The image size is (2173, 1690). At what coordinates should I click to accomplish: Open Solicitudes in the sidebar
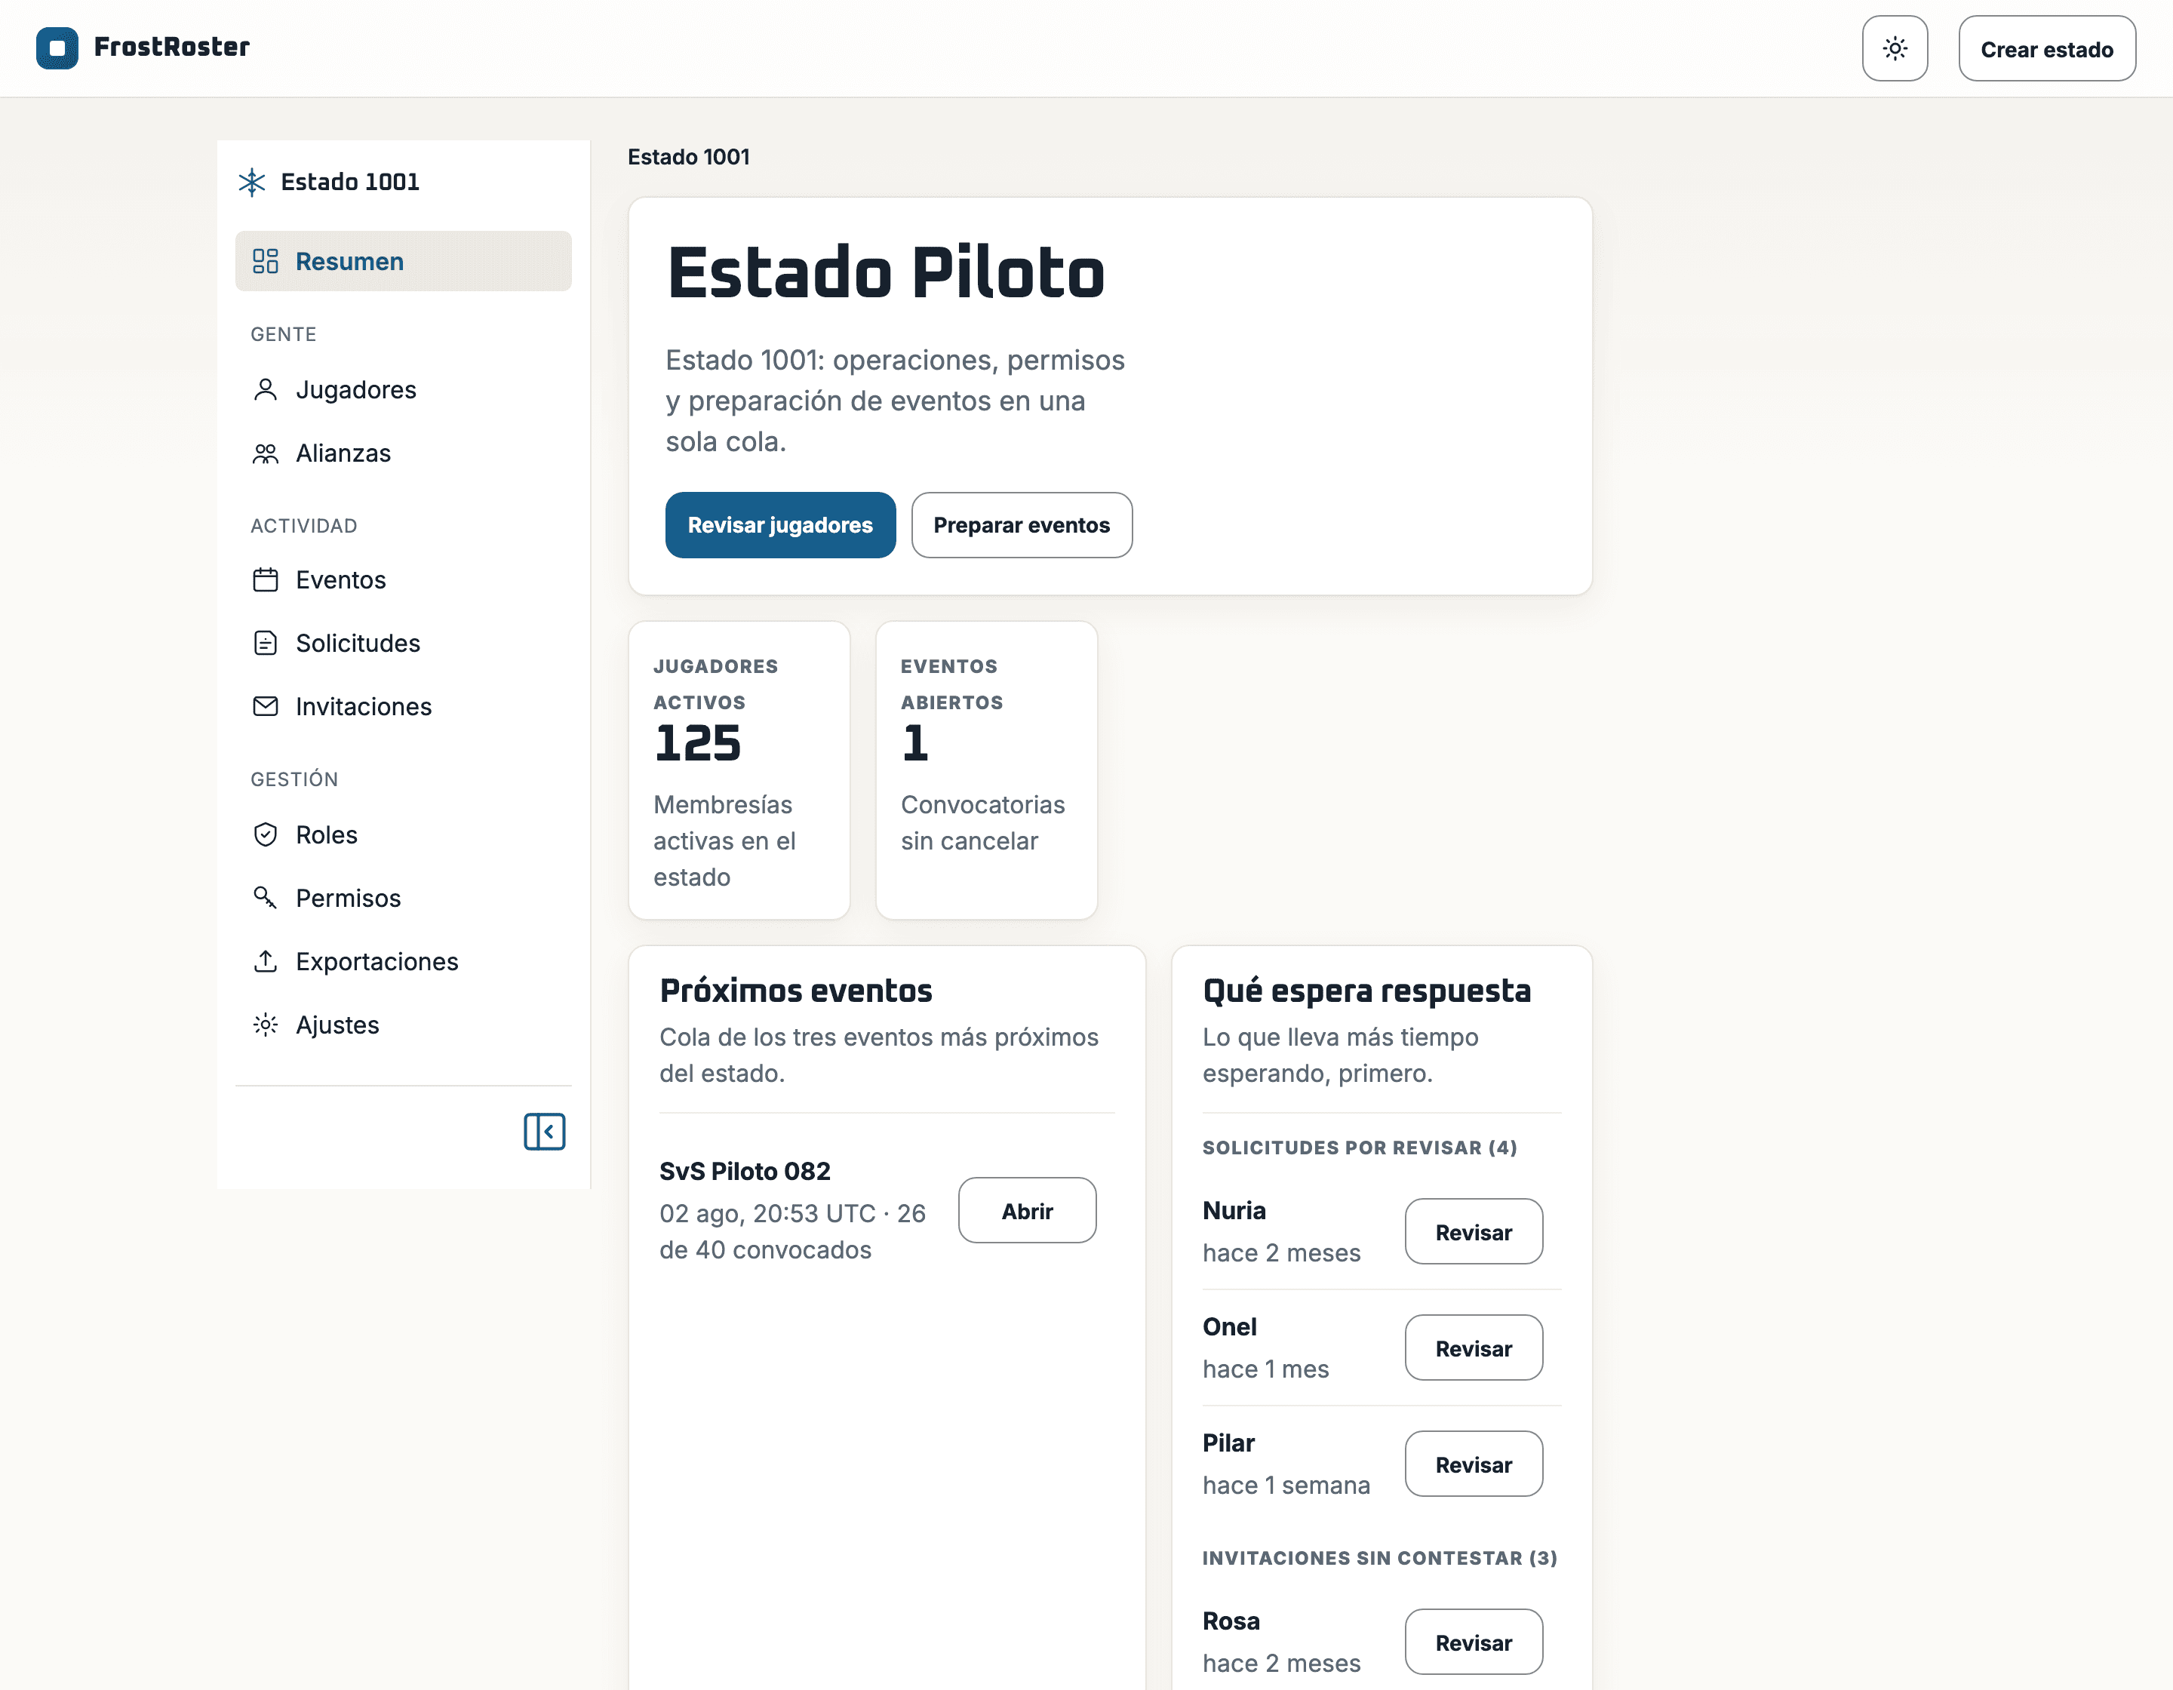pos(403,644)
